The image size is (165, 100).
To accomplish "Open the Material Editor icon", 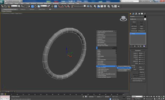I will click(x=109, y=6).
